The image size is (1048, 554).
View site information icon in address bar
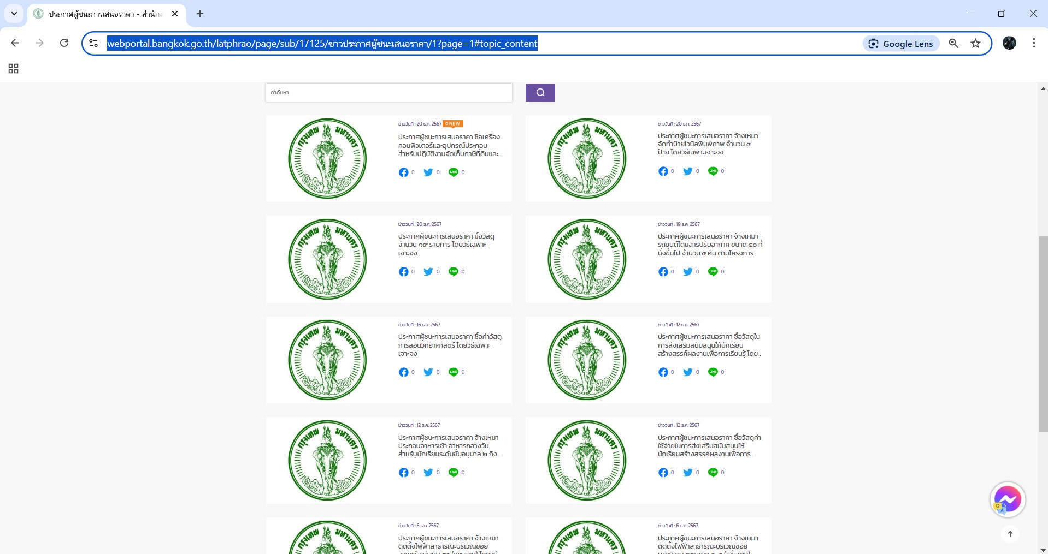tap(93, 44)
